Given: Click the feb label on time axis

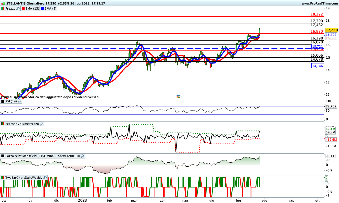Looking at the screenshot, I should click(110, 200).
